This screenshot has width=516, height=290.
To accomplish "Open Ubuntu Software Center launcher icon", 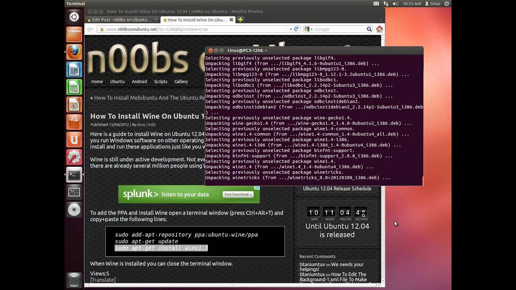I will (x=74, y=122).
